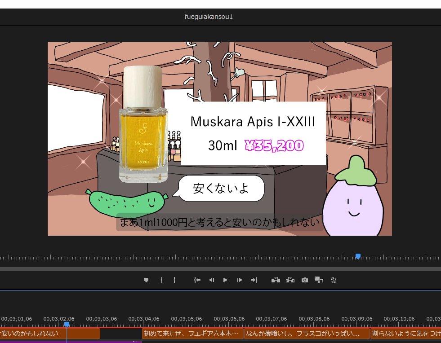Click the ¥35,200 price text in preview
Viewport: 441px width, 343px height.
click(x=274, y=145)
